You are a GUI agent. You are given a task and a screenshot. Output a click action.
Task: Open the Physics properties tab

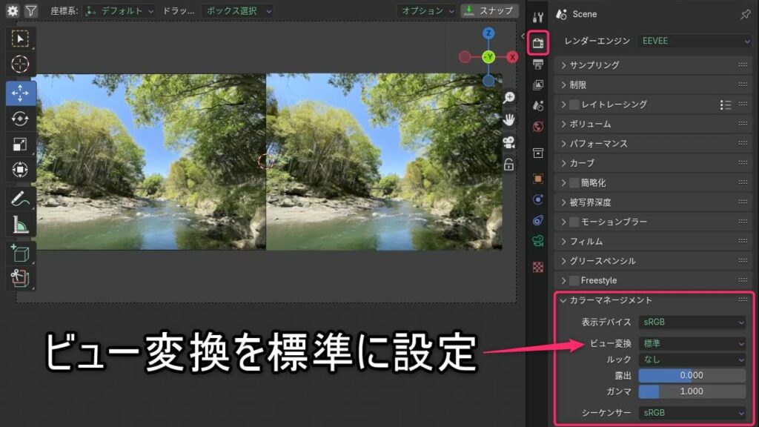click(538, 199)
